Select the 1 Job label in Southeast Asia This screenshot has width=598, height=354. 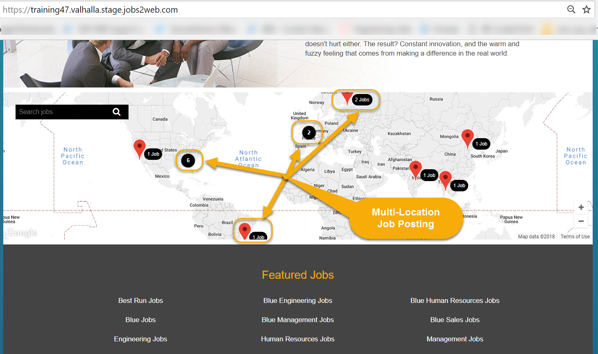coord(459,186)
